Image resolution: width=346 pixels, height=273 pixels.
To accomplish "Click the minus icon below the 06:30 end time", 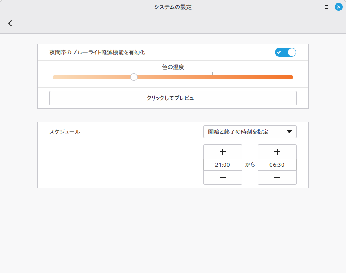I will [x=277, y=178].
